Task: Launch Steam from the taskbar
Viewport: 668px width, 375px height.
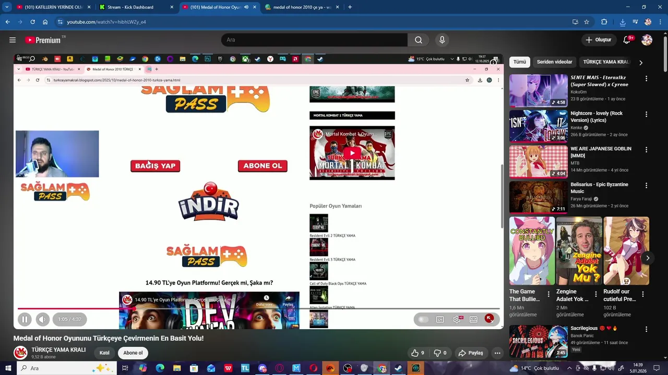Action: pos(399,368)
